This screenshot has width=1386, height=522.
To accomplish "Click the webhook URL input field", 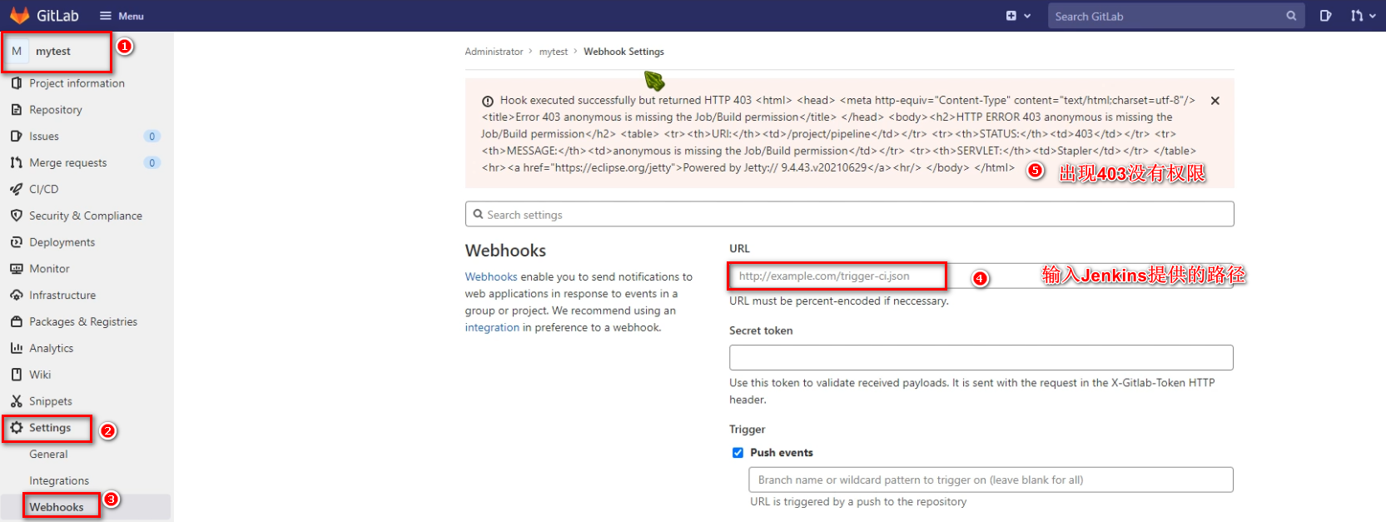I will pyautogui.click(x=981, y=276).
